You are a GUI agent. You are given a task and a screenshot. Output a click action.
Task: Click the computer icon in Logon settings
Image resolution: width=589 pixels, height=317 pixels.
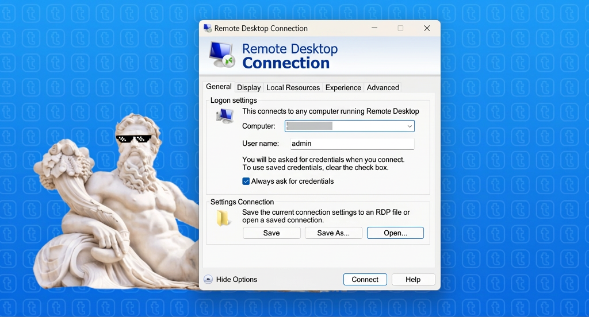pyautogui.click(x=225, y=116)
